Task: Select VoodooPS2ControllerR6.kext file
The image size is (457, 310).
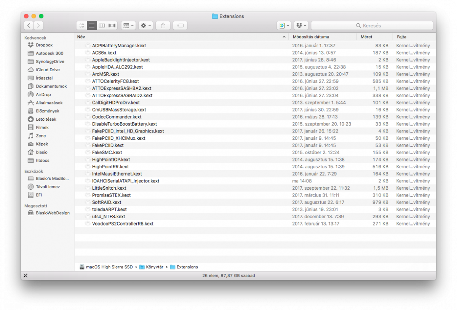Action: pyautogui.click(x=255, y=224)
